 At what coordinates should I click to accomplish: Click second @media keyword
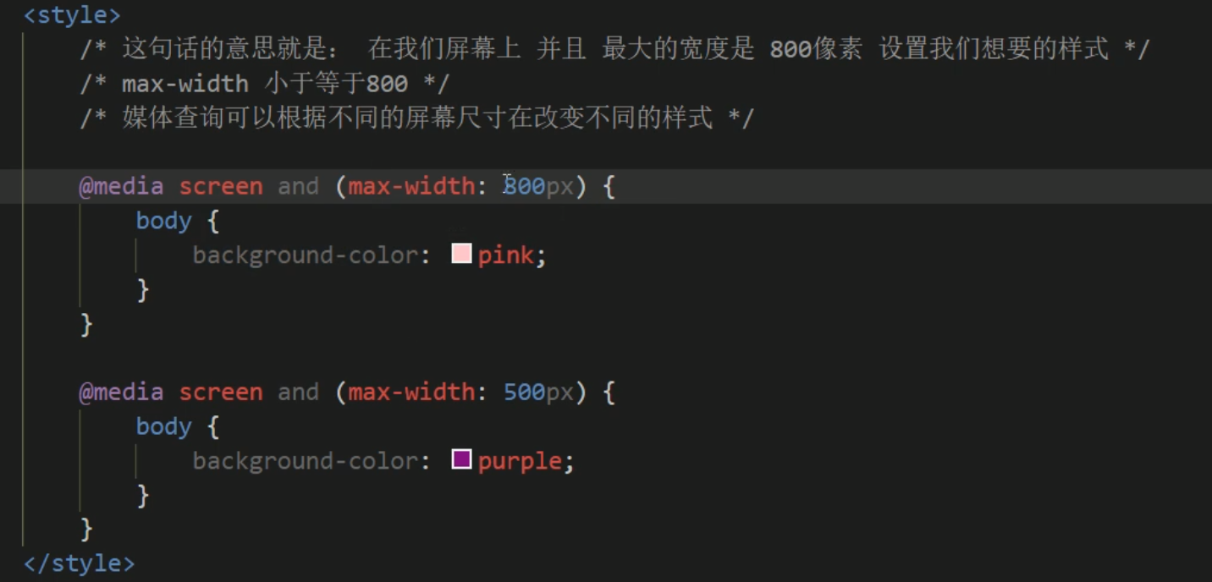(x=121, y=392)
